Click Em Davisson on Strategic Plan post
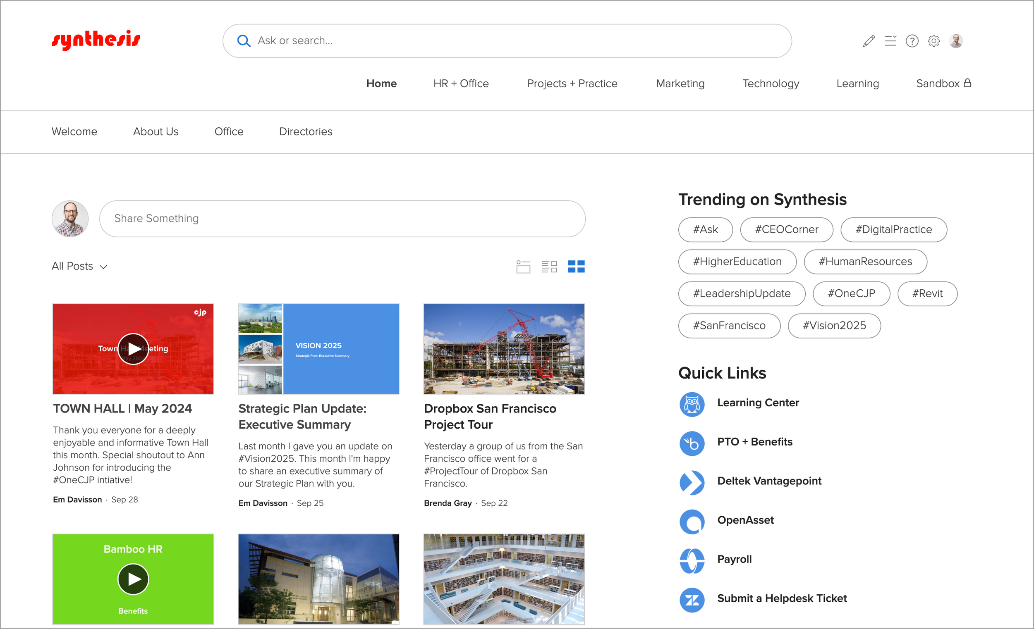The height and width of the screenshot is (629, 1034). click(263, 503)
